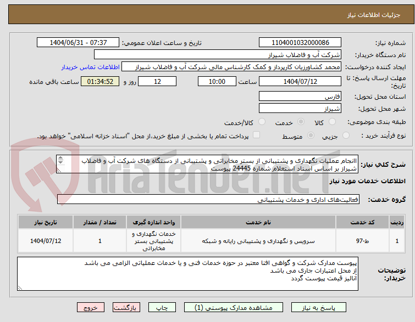Click the تعداد / مقدار column header
The image size is (415, 322).
point(100,222)
